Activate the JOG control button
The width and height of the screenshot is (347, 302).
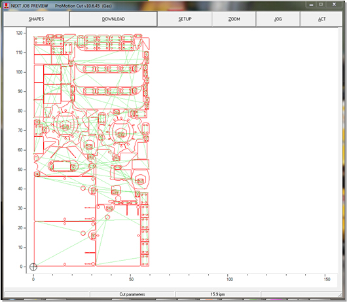[278, 19]
